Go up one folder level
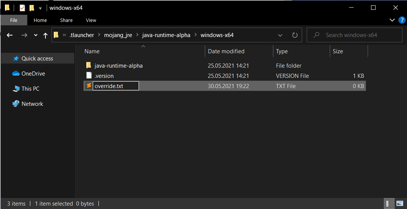This screenshot has width=407, height=209. point(45,35)
